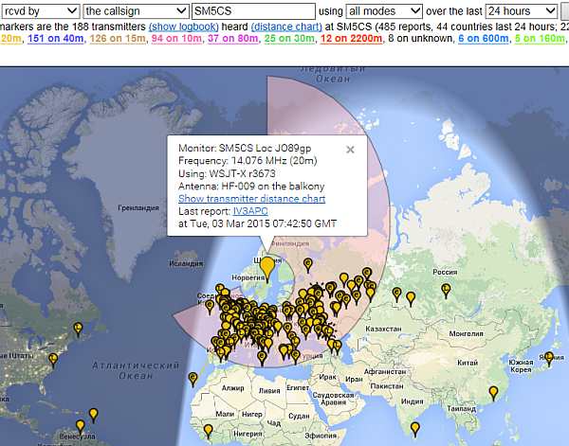Viewport: 569px width, 446px height.
Task: Click the Казахстан map label
Action: pos(383,329)
